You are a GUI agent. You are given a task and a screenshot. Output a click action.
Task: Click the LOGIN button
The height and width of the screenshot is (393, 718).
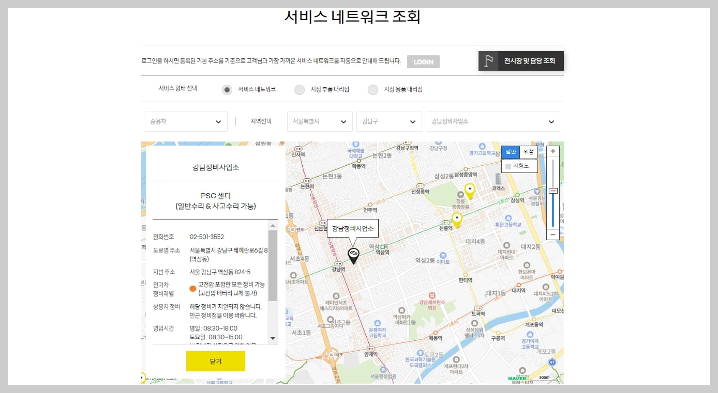pos(423,61)
